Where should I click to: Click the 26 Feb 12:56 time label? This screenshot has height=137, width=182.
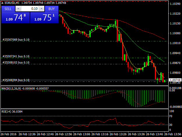pos(63,134)
